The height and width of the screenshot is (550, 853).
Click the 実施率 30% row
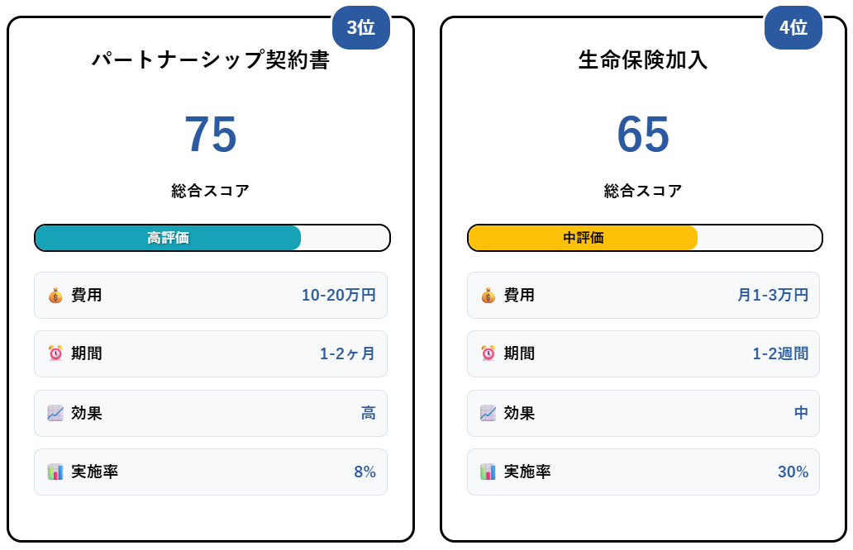point(643,472)
